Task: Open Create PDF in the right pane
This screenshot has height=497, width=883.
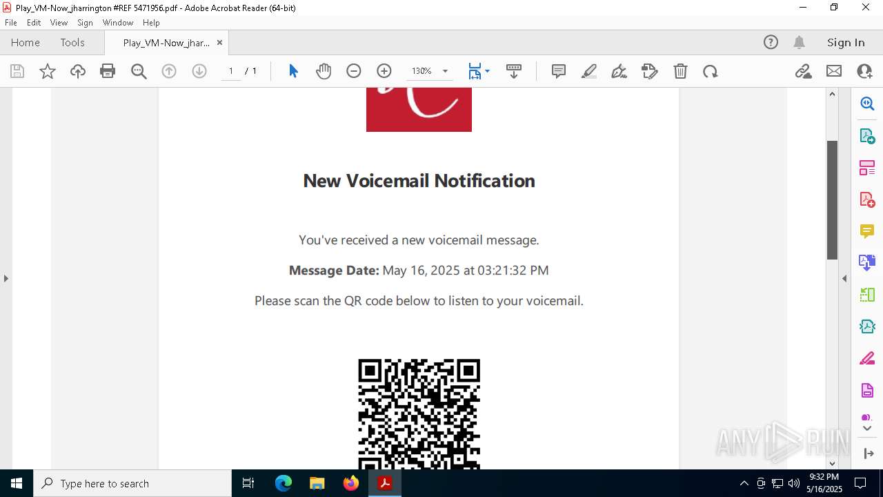Action: pos(867,199)
